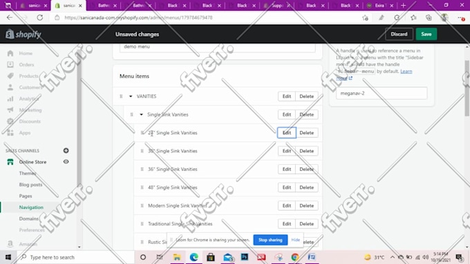Screen dimensions: 470x264
Task: Open Home from the sidebar
Action: point(26,53)
